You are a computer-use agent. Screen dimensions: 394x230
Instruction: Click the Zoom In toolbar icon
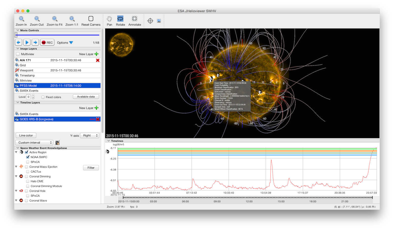coord(21,19)
